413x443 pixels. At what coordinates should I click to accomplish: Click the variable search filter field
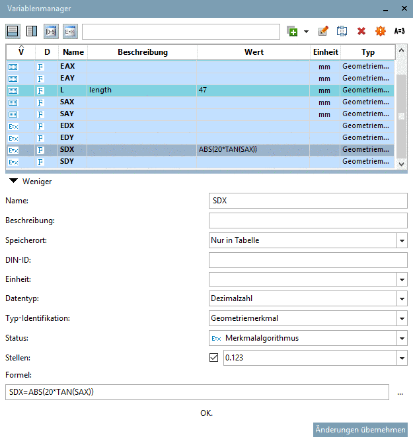181,32
